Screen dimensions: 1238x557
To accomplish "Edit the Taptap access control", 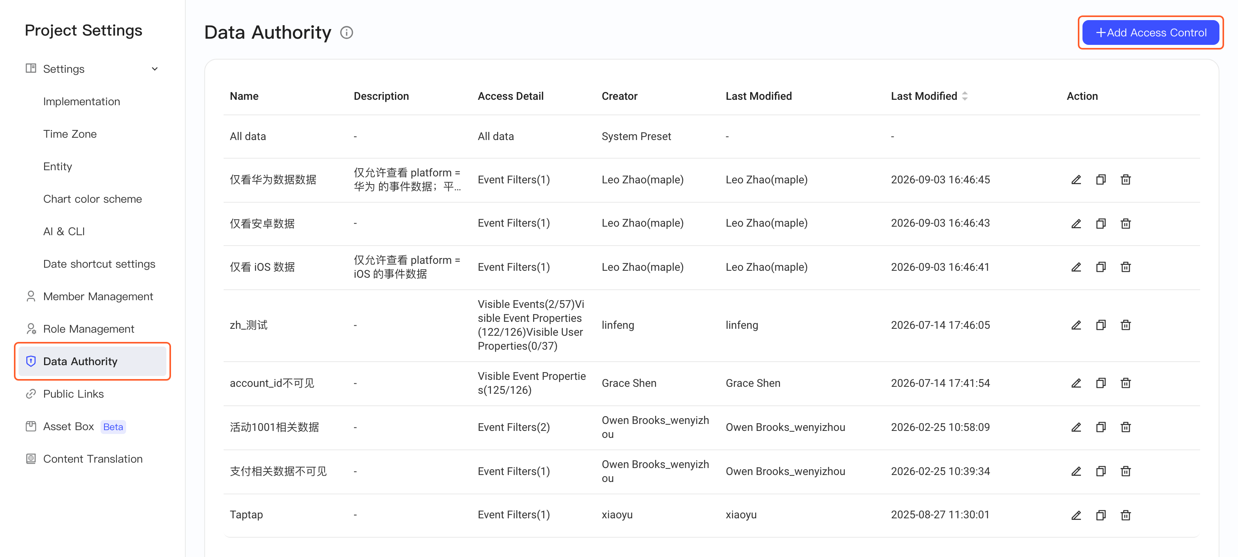I will [1076, 515].
